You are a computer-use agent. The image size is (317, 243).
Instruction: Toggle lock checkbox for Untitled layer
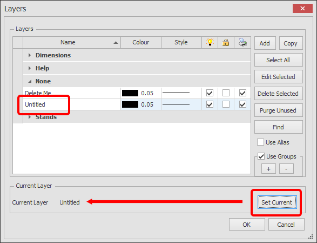[x=226, y=104]
